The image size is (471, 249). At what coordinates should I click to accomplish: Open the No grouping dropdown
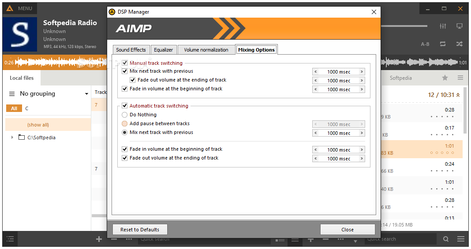click(86, 94)
